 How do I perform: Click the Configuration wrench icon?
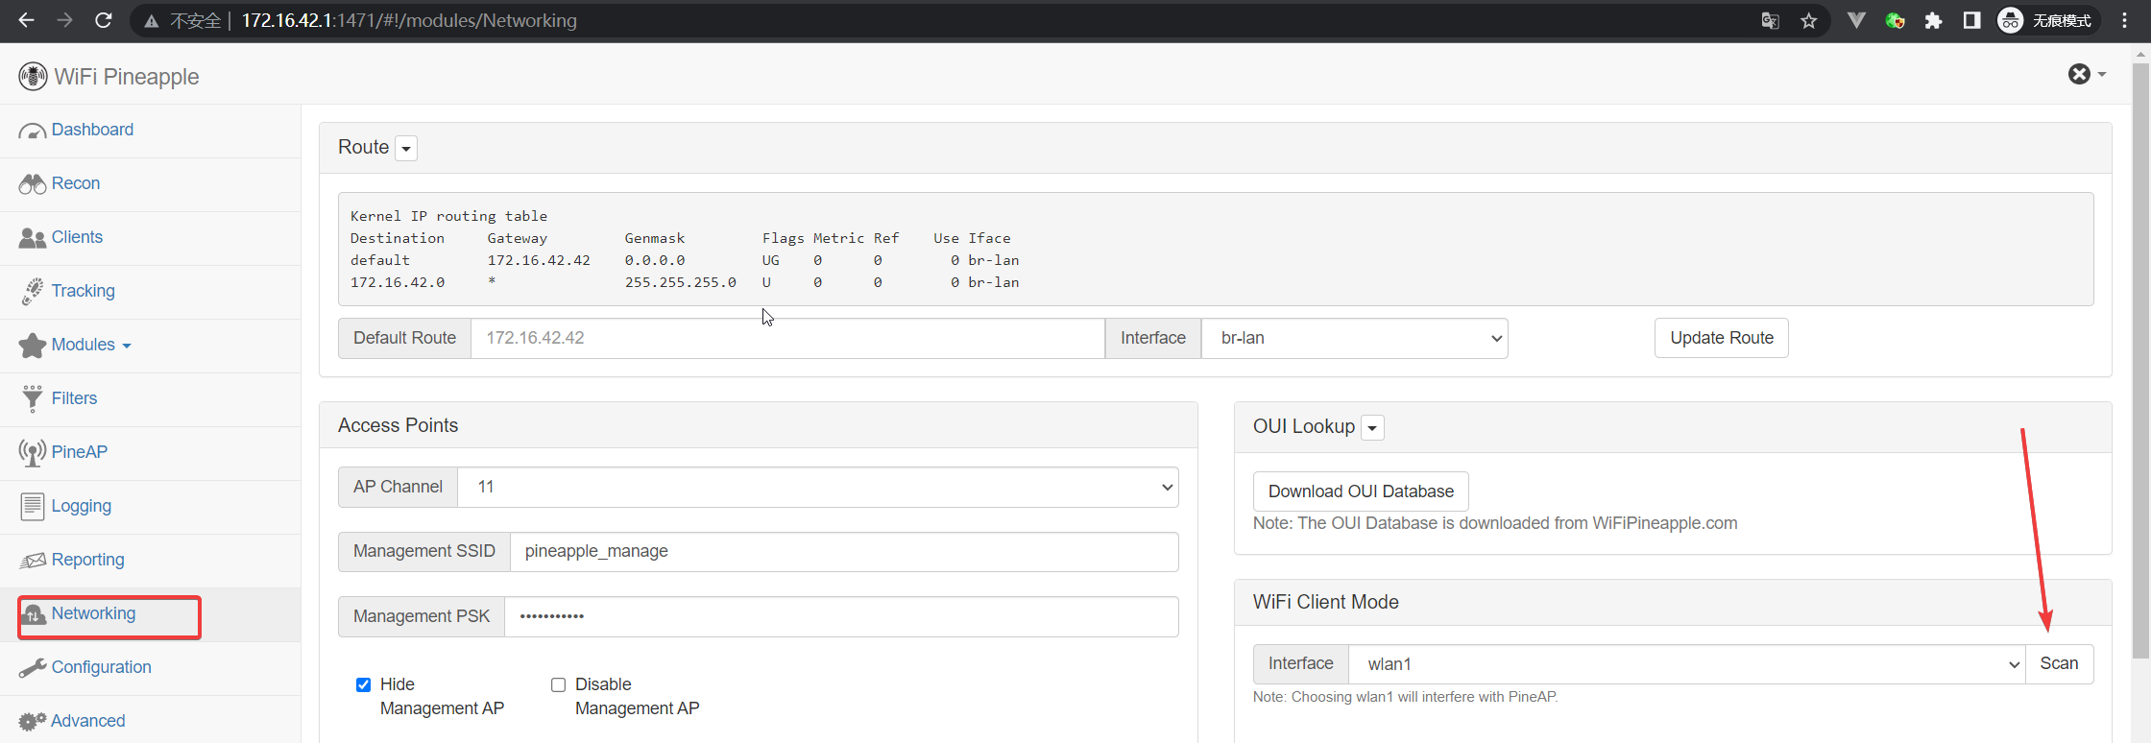click(x=33, y=667)
